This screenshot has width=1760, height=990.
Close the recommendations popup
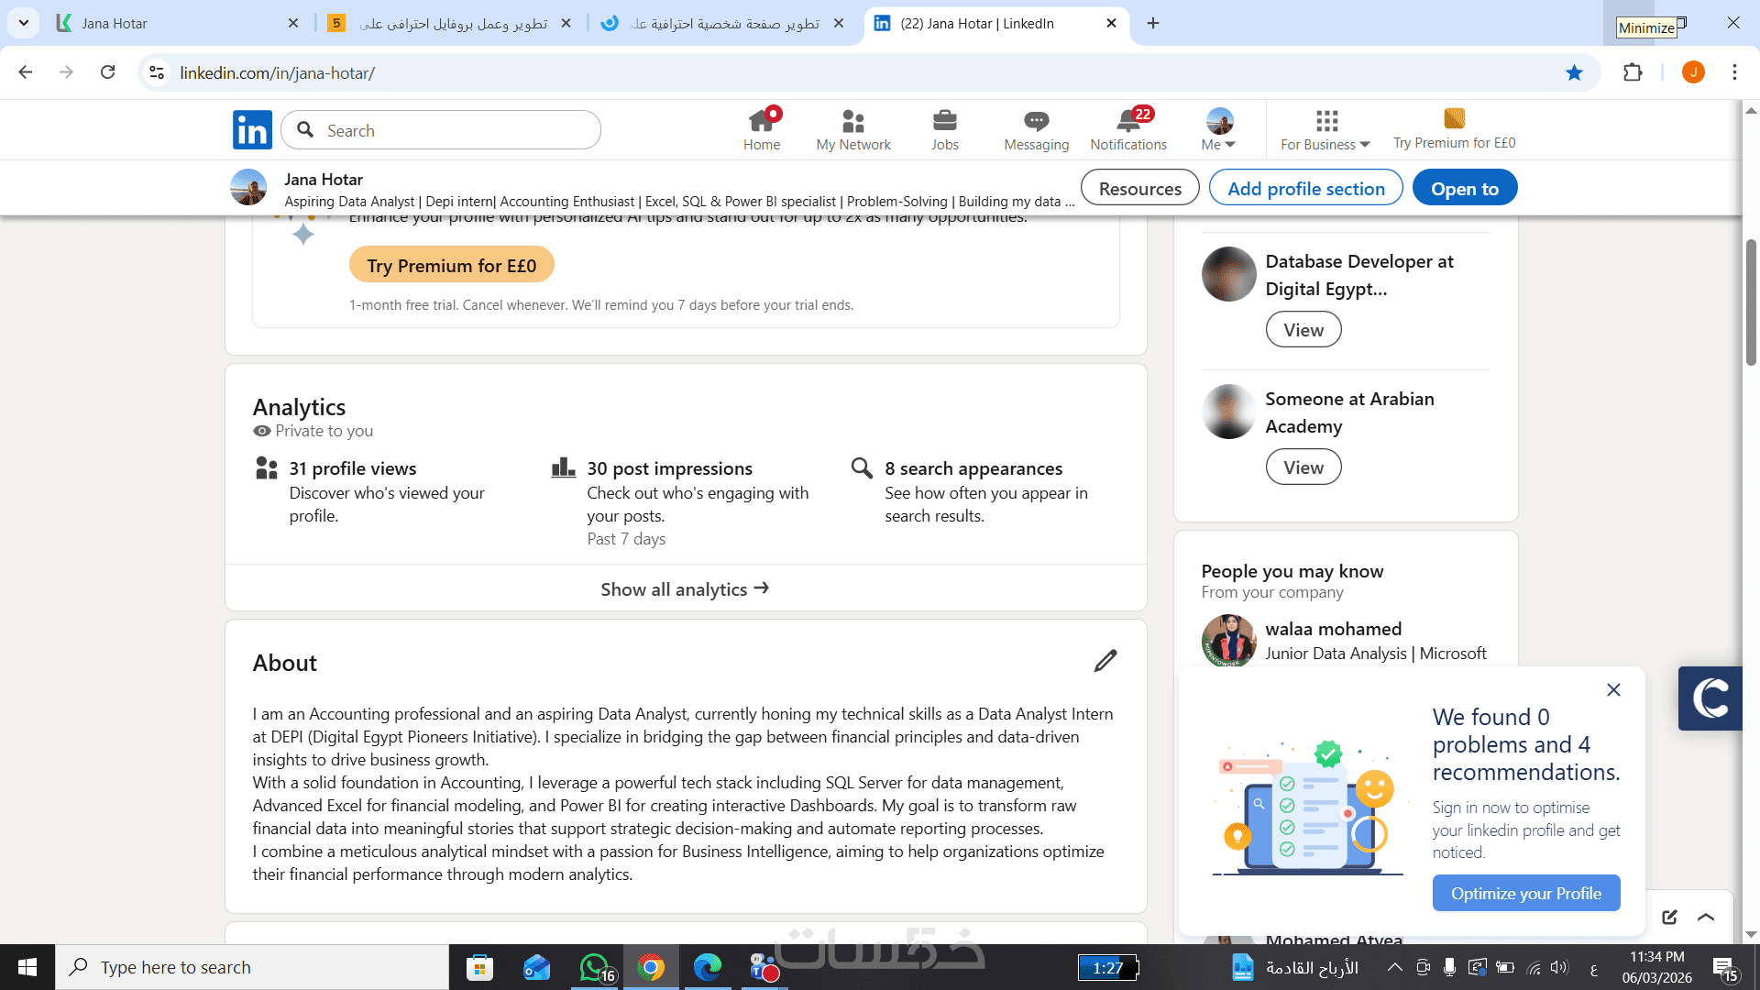pos(1613,689)
